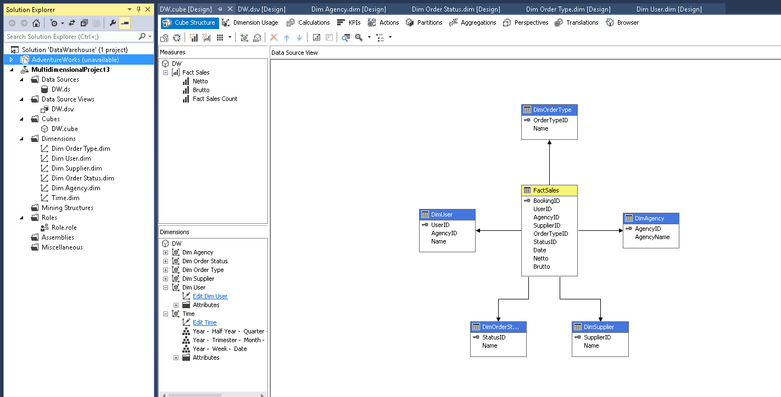781x397 pixels.
Task: Open the Solution Explorer window position menu
Action: tap(130, 9)
